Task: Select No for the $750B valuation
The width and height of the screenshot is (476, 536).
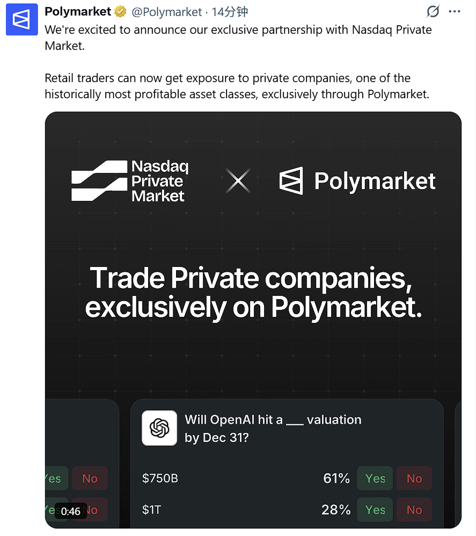Action: [414, 478]
